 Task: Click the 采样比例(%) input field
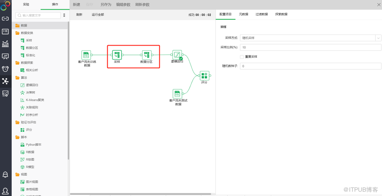pos(310,47)
